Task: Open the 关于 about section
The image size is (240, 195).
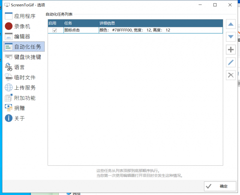Action: tap(24, 118)
